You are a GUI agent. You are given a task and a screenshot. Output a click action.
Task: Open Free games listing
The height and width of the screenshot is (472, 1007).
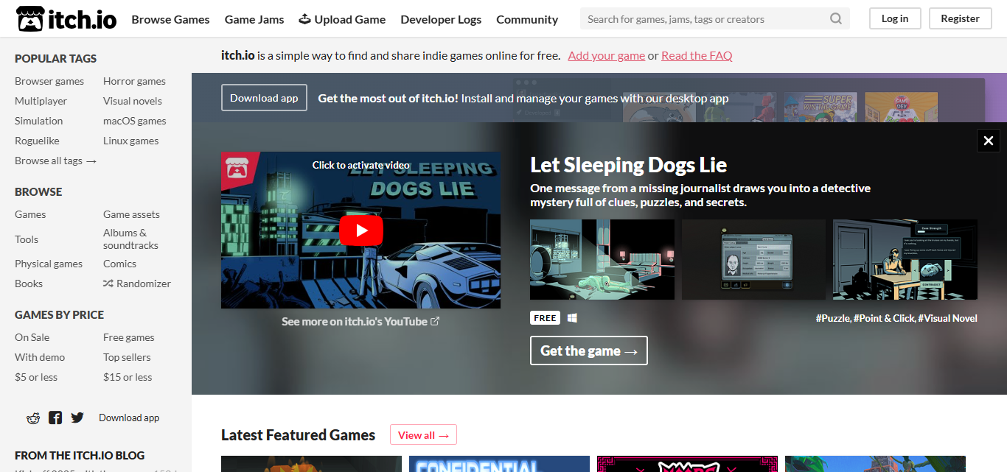(x=129, y=337)
